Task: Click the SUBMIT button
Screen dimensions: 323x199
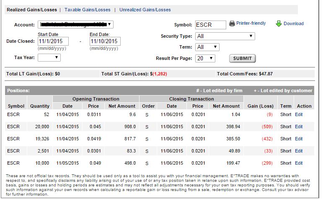Action: 243,59
